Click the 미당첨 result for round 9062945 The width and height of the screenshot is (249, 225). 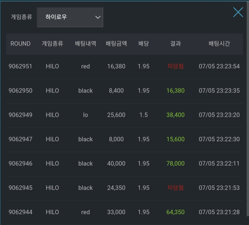[x=175, y=188]
